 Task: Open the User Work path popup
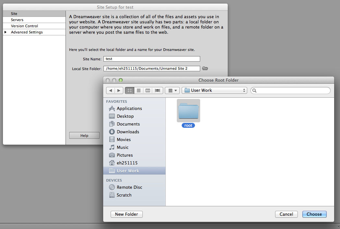click(214, 90)
